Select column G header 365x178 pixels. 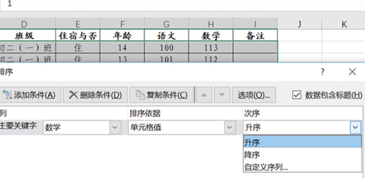coord(166,24)
